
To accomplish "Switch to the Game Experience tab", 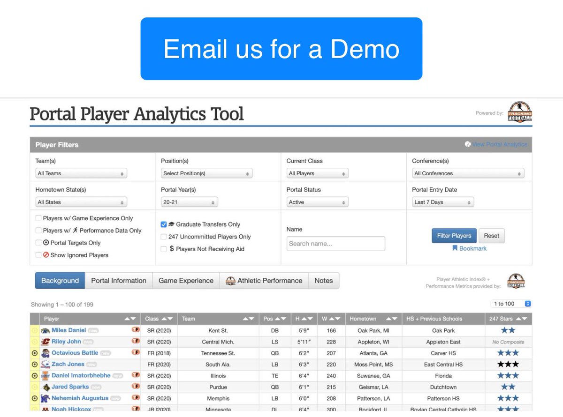I will click(x=186, y=281).
